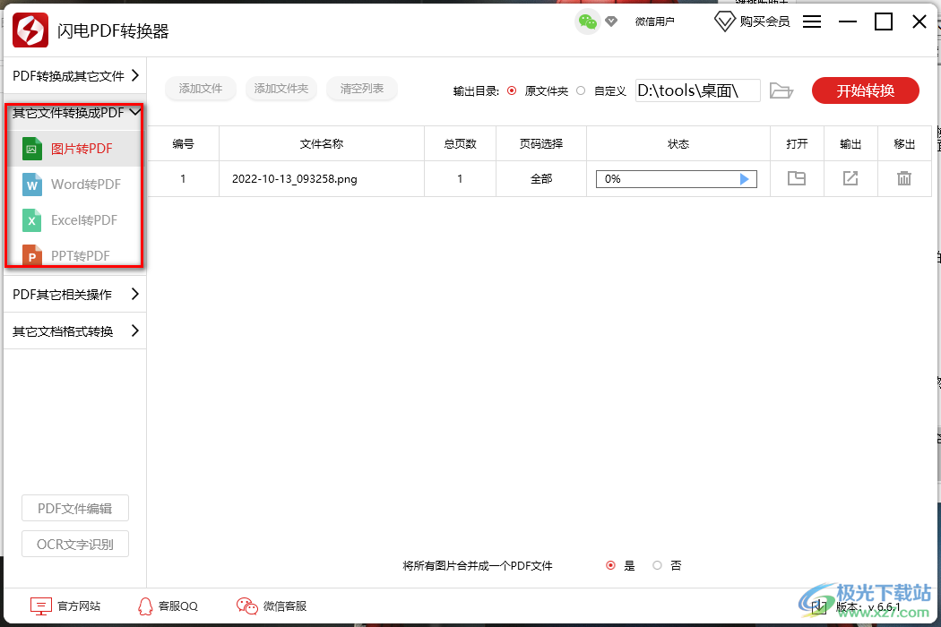Open the VIP heart dropdown beside WeChat icon
The width and height of the screenshot is (941, 627).
611,21
